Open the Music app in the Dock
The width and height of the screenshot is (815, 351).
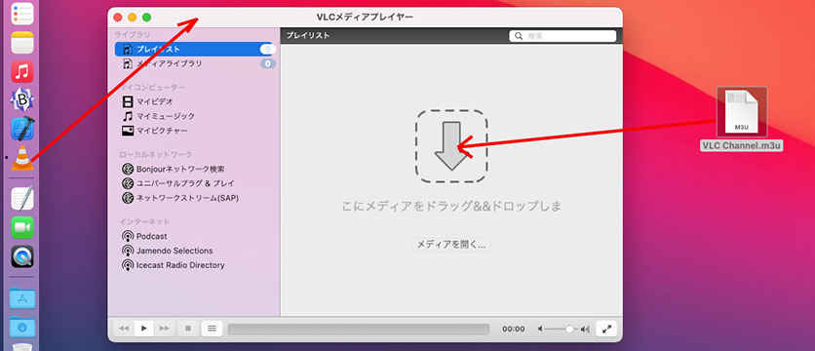pyautogui.click(x=22, y=72)
